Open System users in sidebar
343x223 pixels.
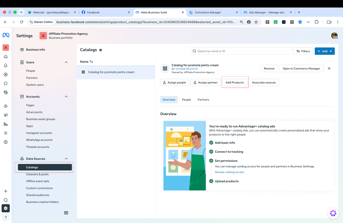(35, 85)
